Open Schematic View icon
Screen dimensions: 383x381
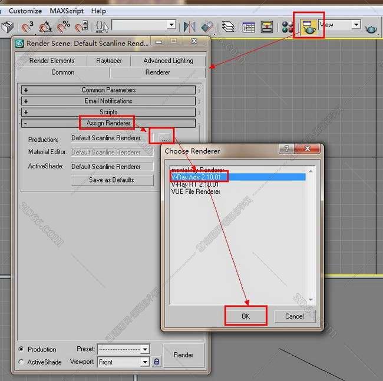click(x=267, y=26)
